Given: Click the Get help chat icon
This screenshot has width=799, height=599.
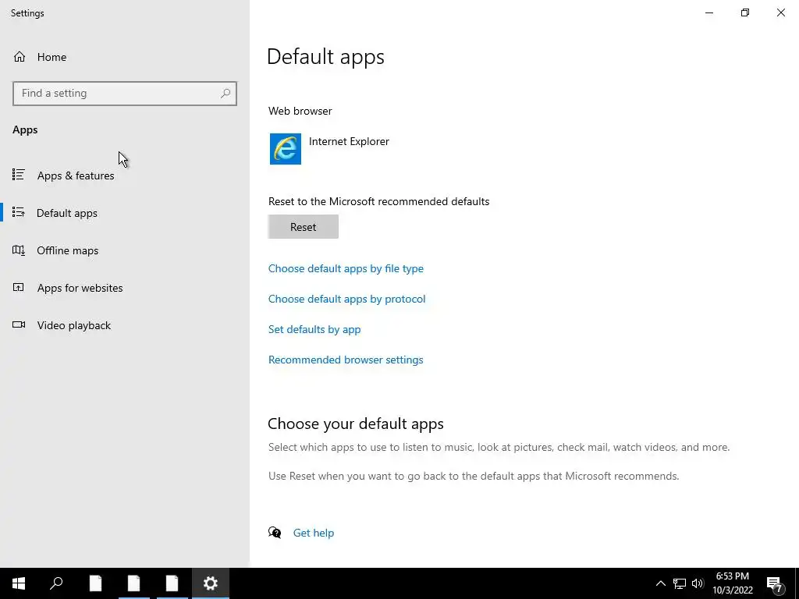Looking at the screenshot, I should (275, 533).
